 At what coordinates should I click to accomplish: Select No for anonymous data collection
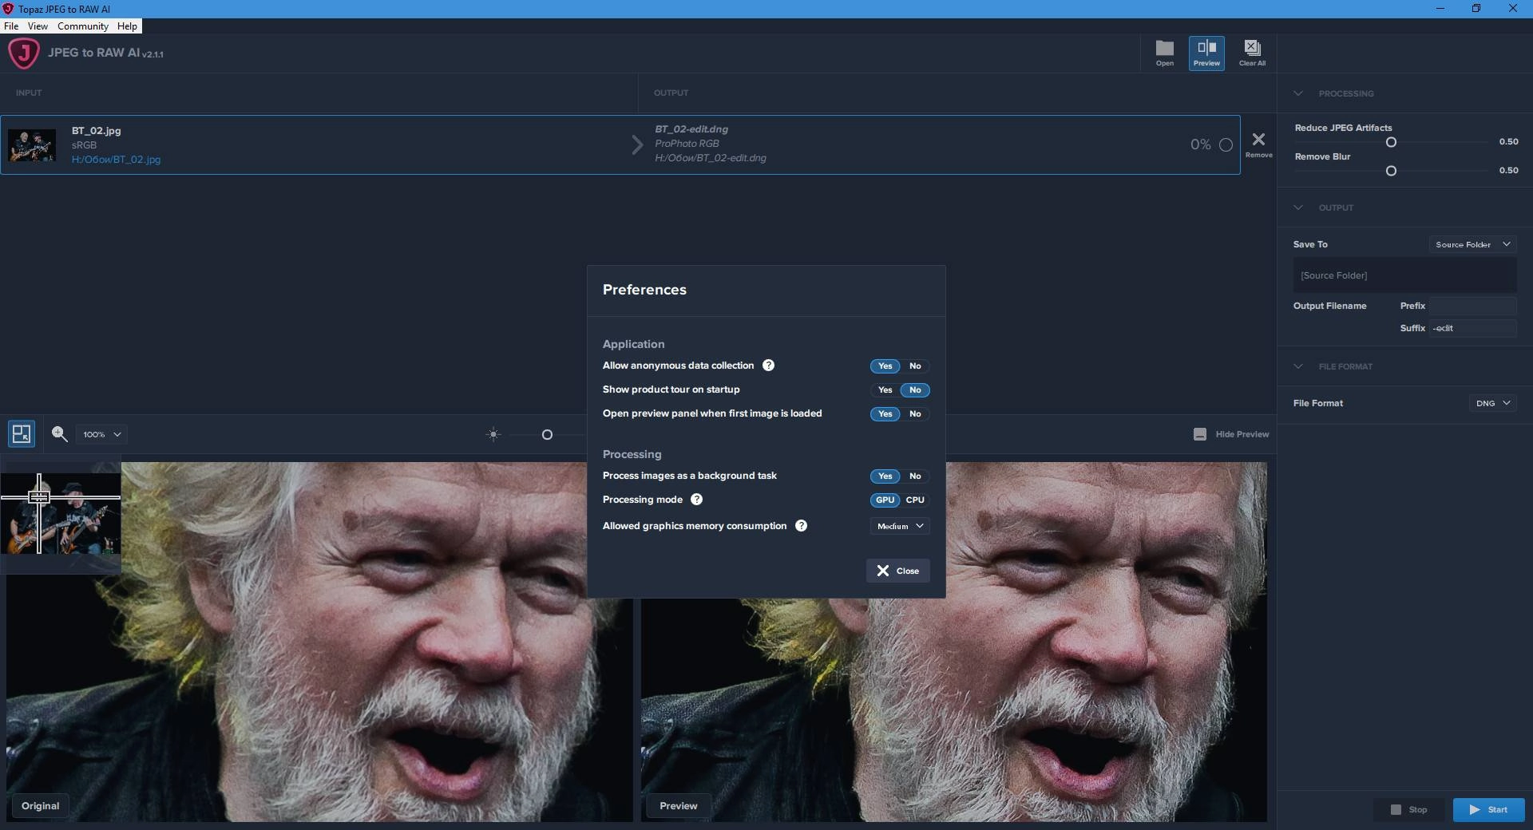915,366
